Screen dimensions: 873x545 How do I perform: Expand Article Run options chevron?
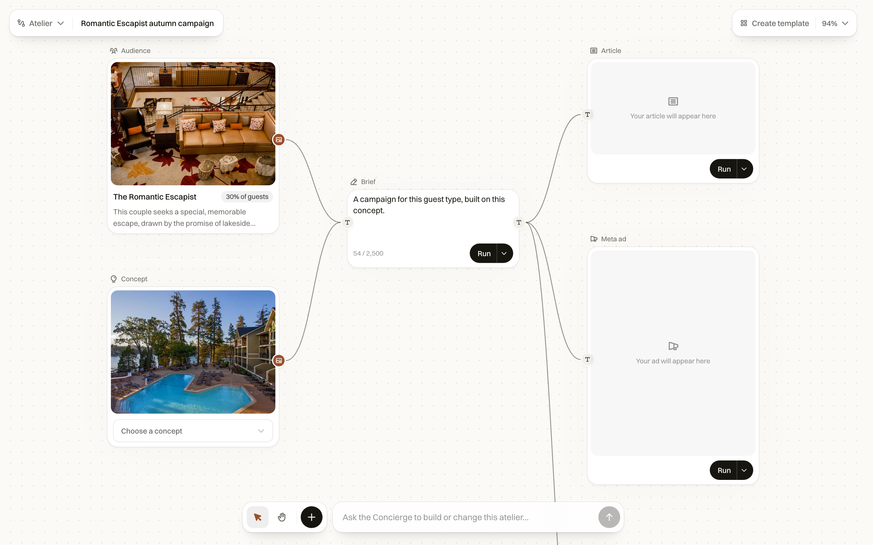(x=744, y=169)
